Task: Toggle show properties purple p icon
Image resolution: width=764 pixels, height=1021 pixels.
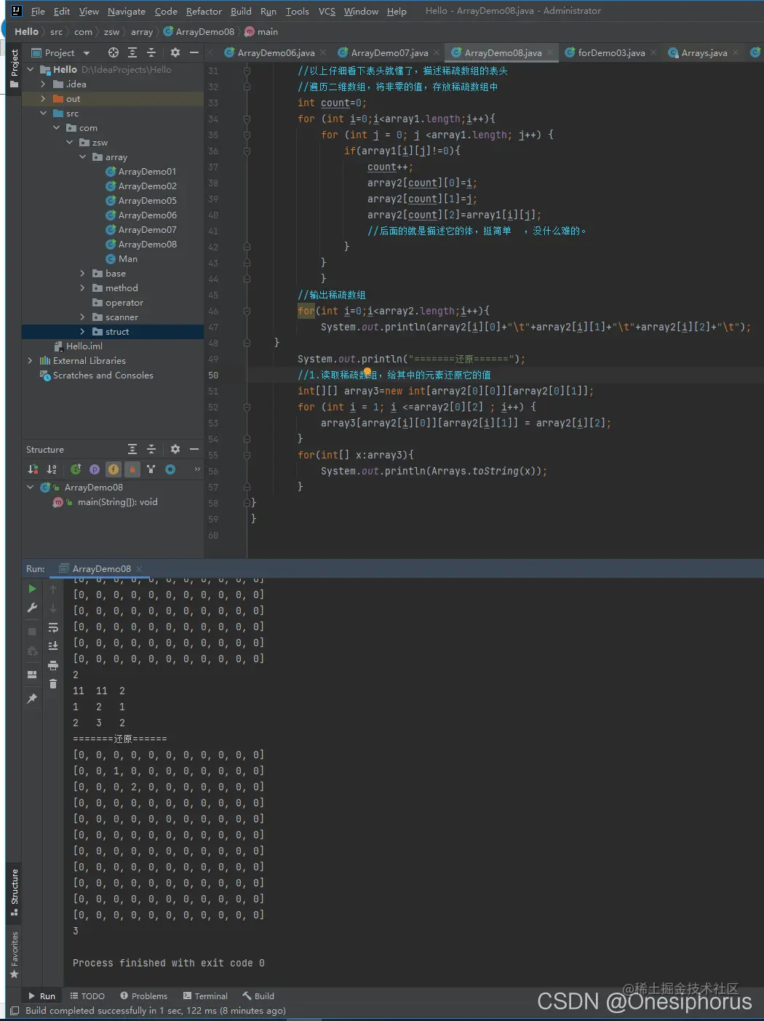Action: 95,469
